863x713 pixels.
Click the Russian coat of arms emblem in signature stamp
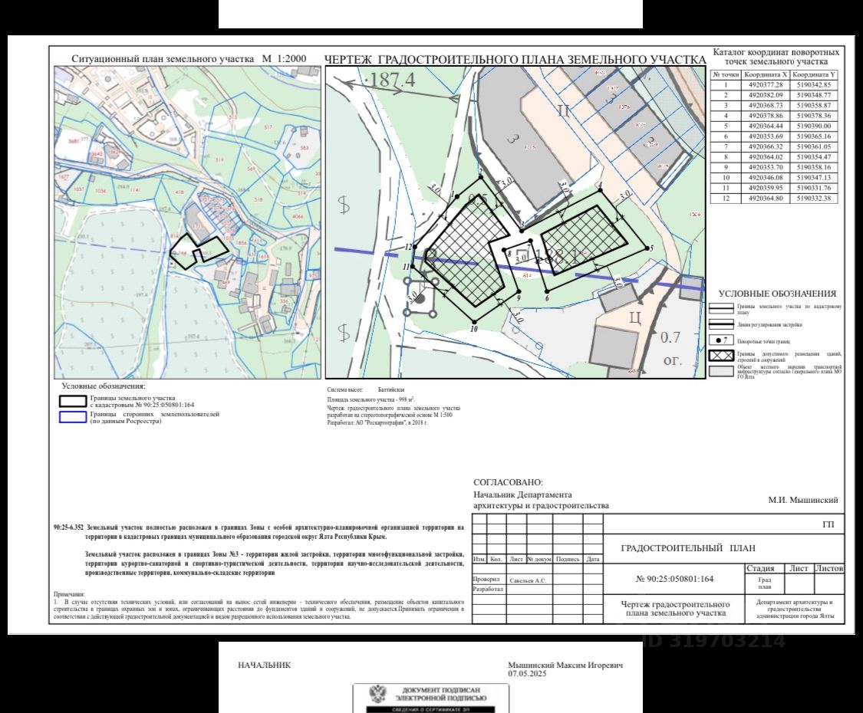point(377,694)
